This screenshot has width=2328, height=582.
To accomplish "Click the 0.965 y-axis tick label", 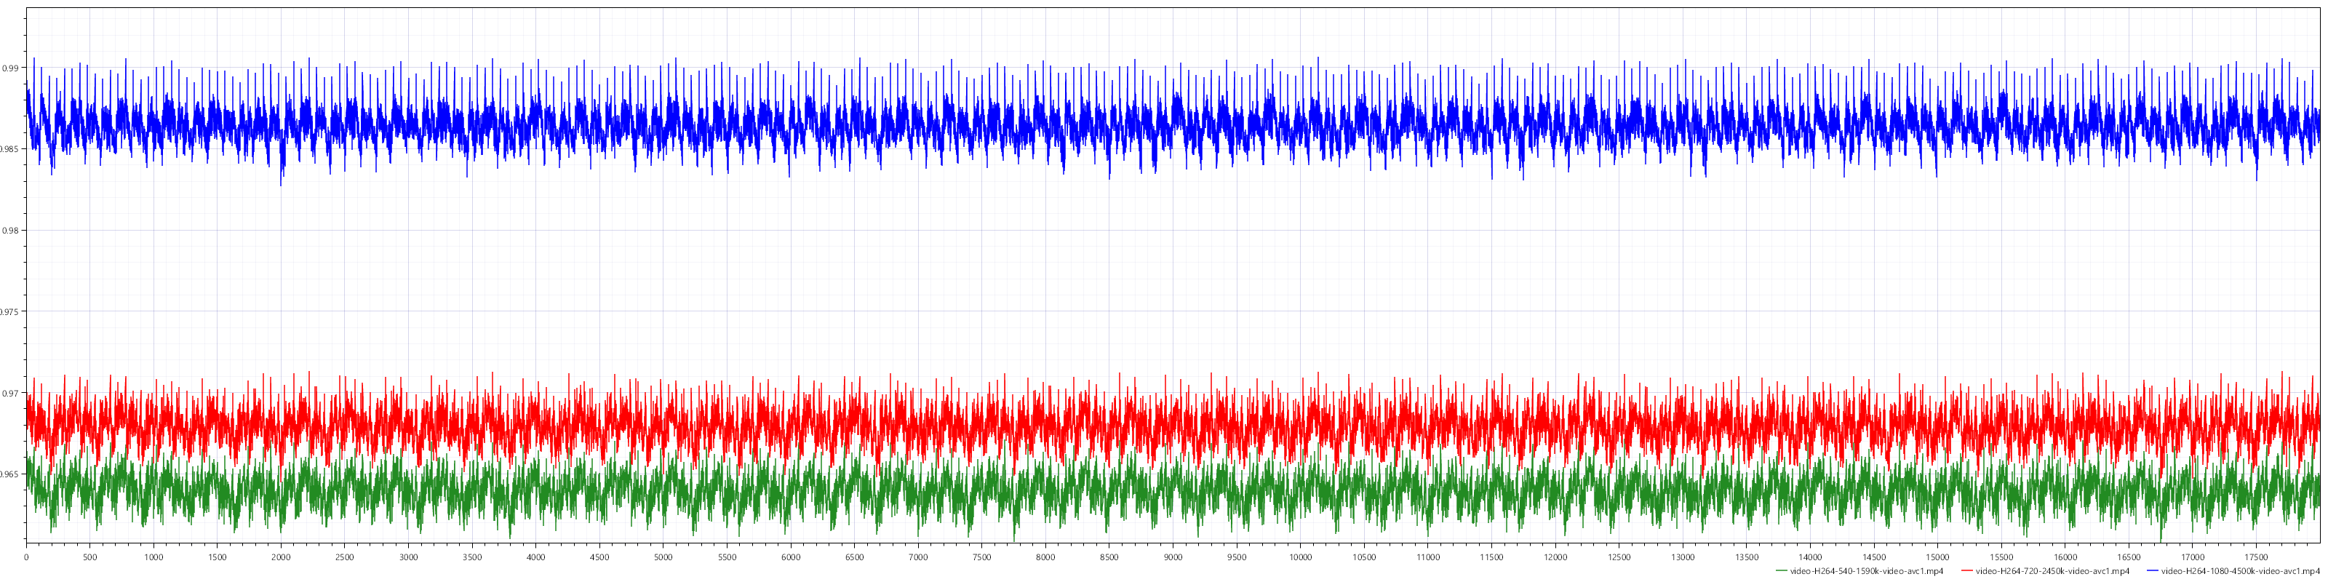I will point(11,474).
